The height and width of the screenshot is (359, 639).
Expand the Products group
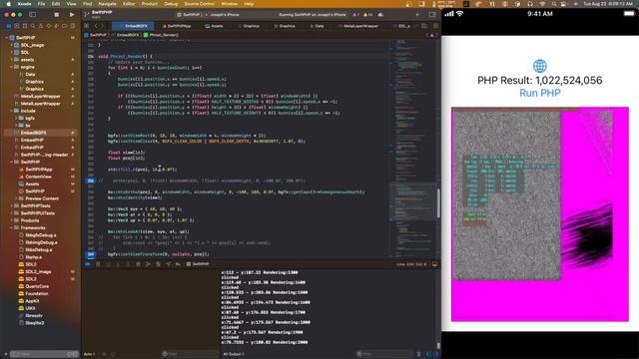(11, 220)
